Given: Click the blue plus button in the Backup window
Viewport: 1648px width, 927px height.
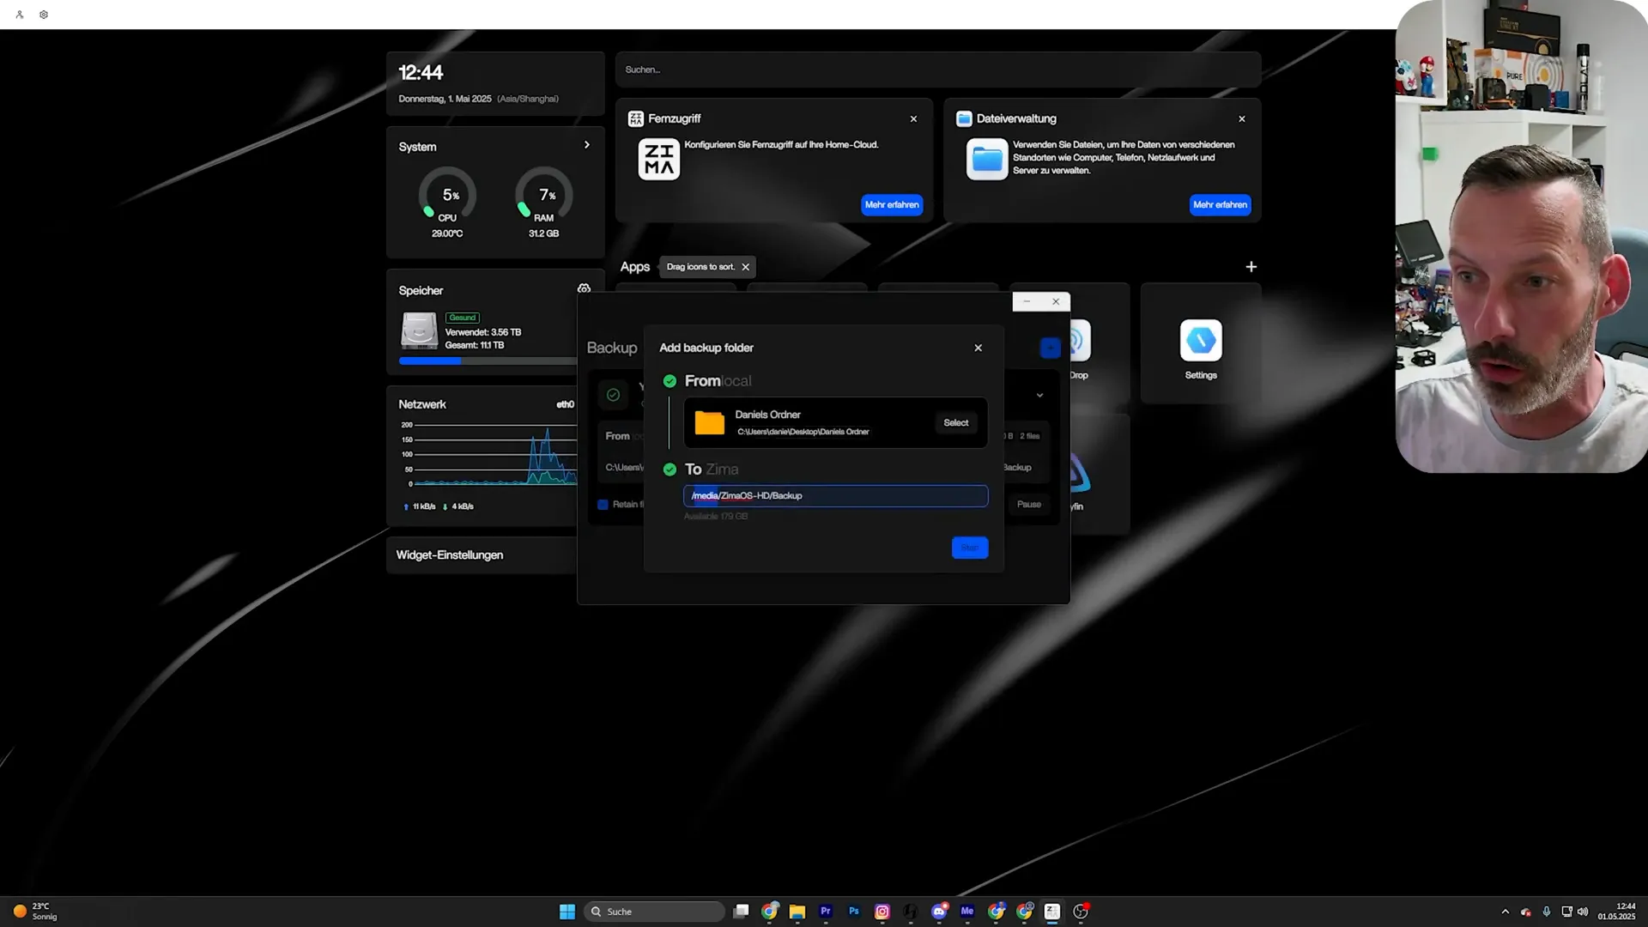Looking at the screenshot, I should 1050,347.
